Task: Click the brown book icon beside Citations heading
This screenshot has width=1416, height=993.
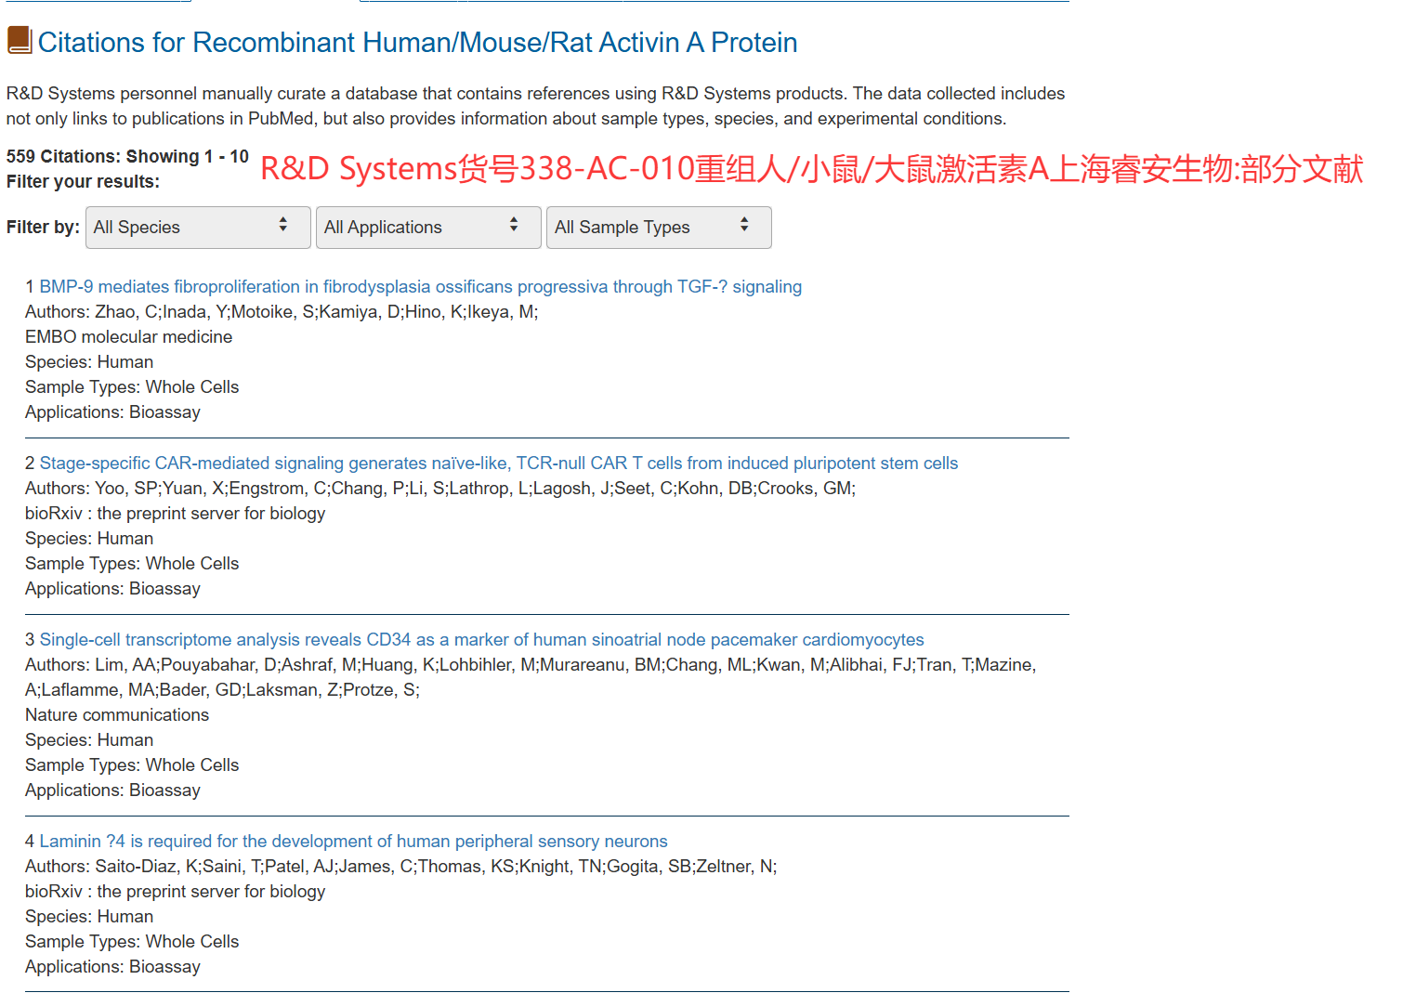Action: [20, 41]
